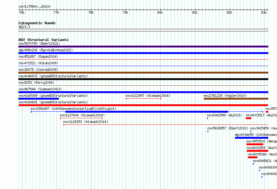Screen dimensions: 277x189
Task: Select the esv2761228 (Vogler2010) brown bar
Action: pos(236,99)
